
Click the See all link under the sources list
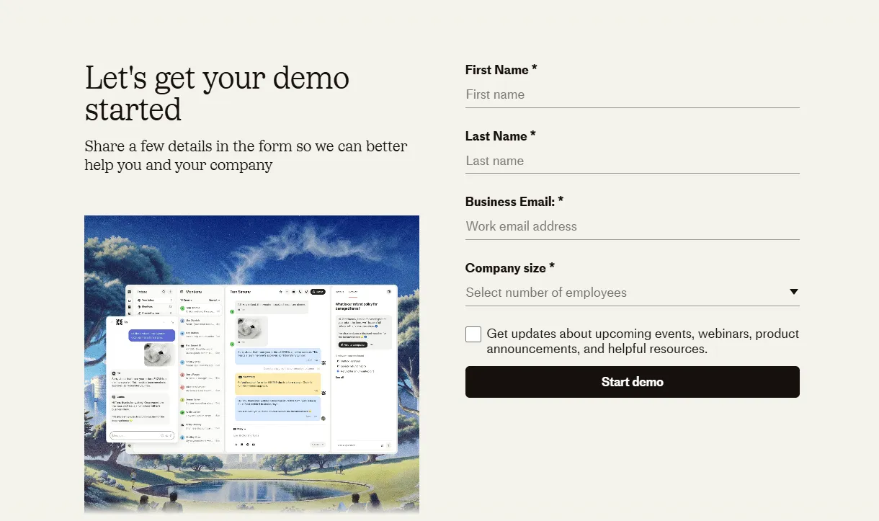339,375
